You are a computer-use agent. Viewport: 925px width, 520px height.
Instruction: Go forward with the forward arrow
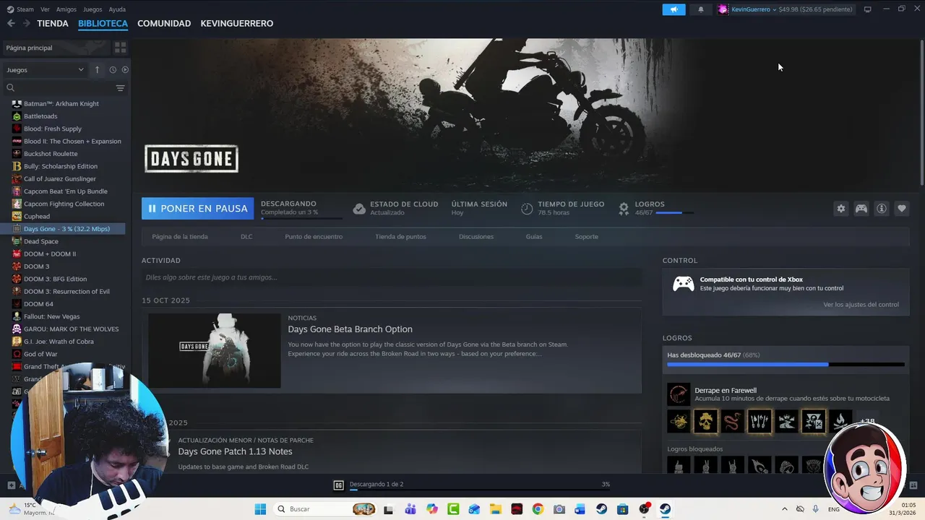pyautogui.click(x=26, y=23)
